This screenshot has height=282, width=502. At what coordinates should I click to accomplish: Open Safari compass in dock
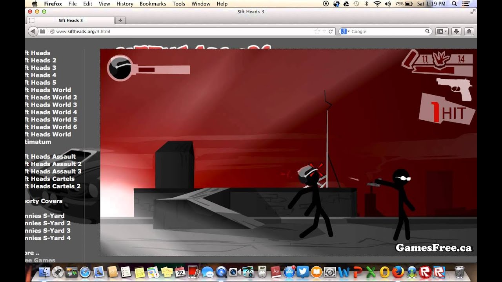click(x=85, y=272)
